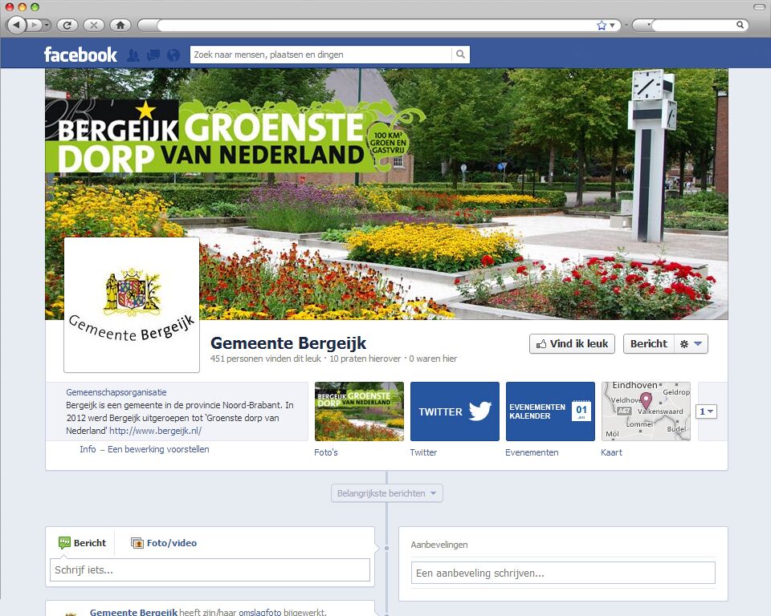Screen dimensions: 771x616
Task: Open the Twitter app tile
Action: coord(455,411)
